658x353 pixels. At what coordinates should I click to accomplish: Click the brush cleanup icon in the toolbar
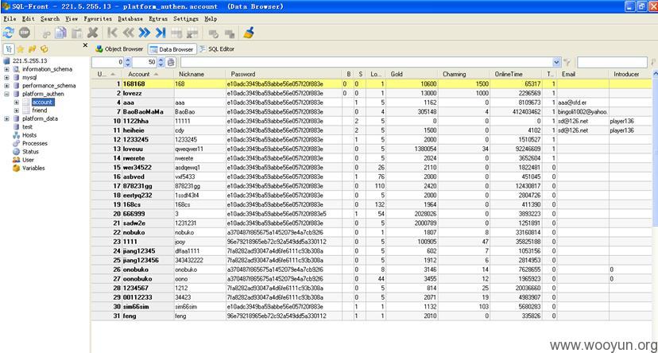coord(249,33)
